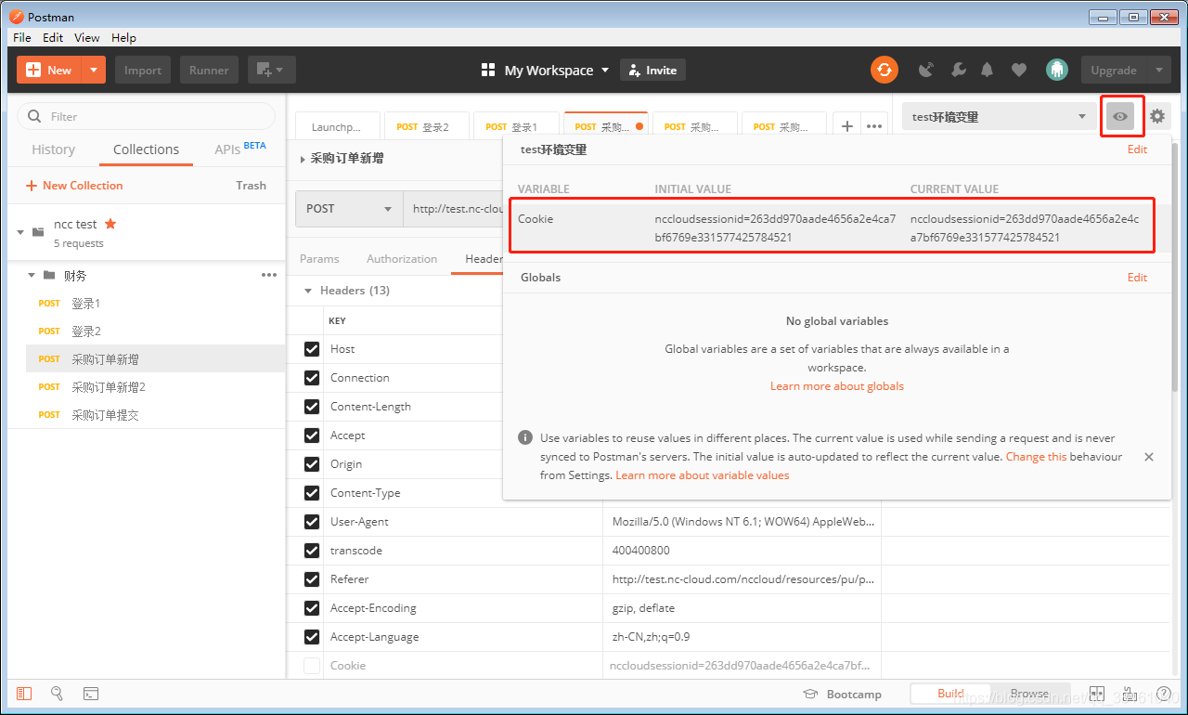Open the My Workspace switcher

pos(546,71)
